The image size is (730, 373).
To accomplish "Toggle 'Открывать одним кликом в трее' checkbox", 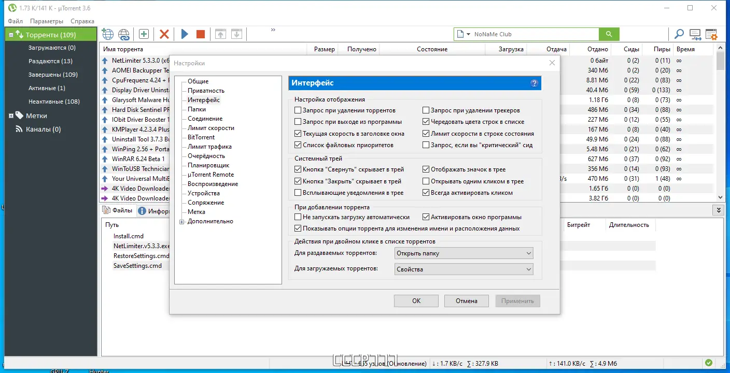I will (426, 181).
